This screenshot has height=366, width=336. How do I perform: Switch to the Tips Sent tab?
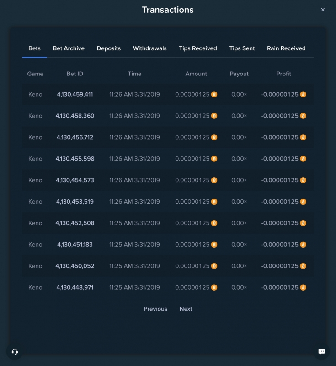coord(242,48)
